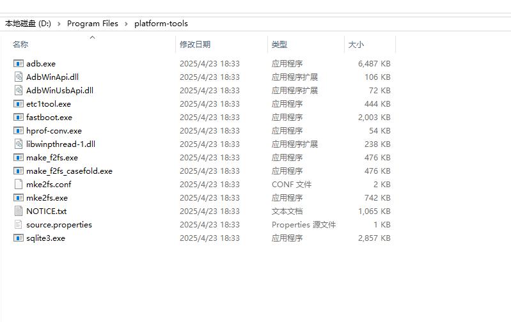Click the modified date of sqlite3.exe
Screen dimensions: 511x322
pyautogui.click(x=210, y=238)
